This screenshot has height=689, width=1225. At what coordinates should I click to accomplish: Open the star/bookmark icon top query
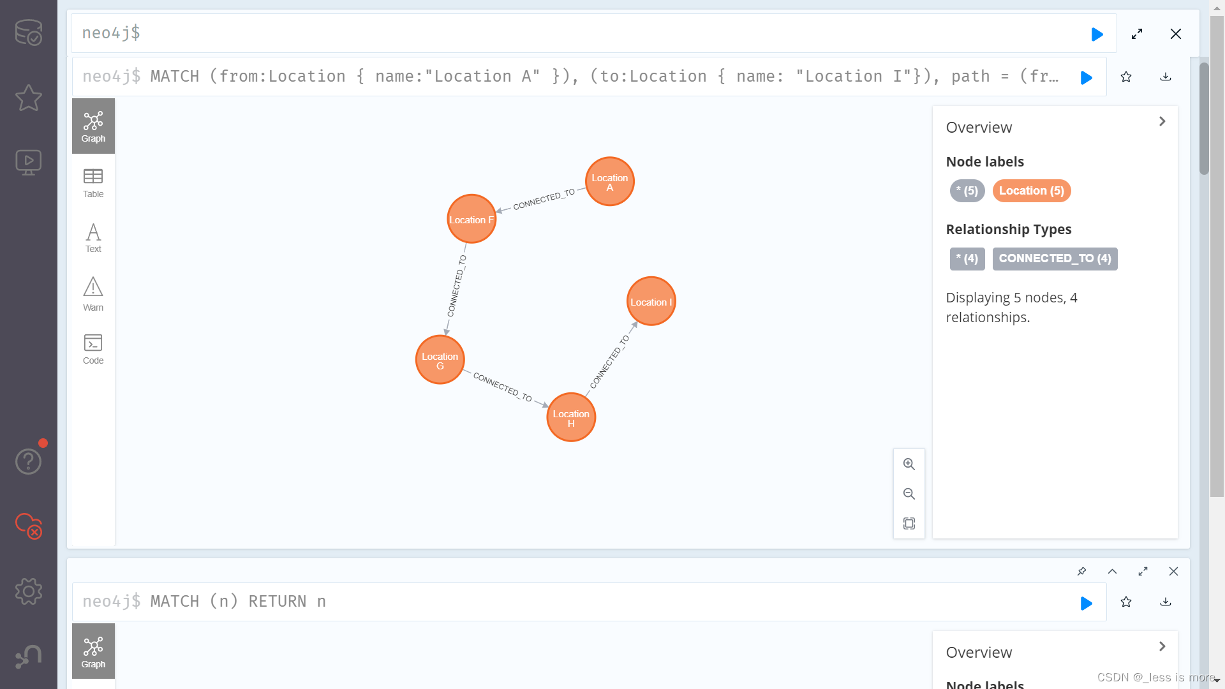1125,77
